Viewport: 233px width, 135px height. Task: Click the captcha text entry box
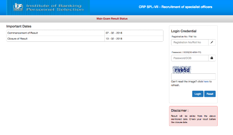(x=193, y=77)
